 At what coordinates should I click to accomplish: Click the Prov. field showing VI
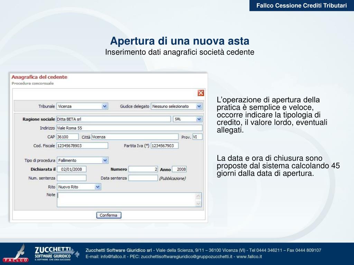point(197,137)
